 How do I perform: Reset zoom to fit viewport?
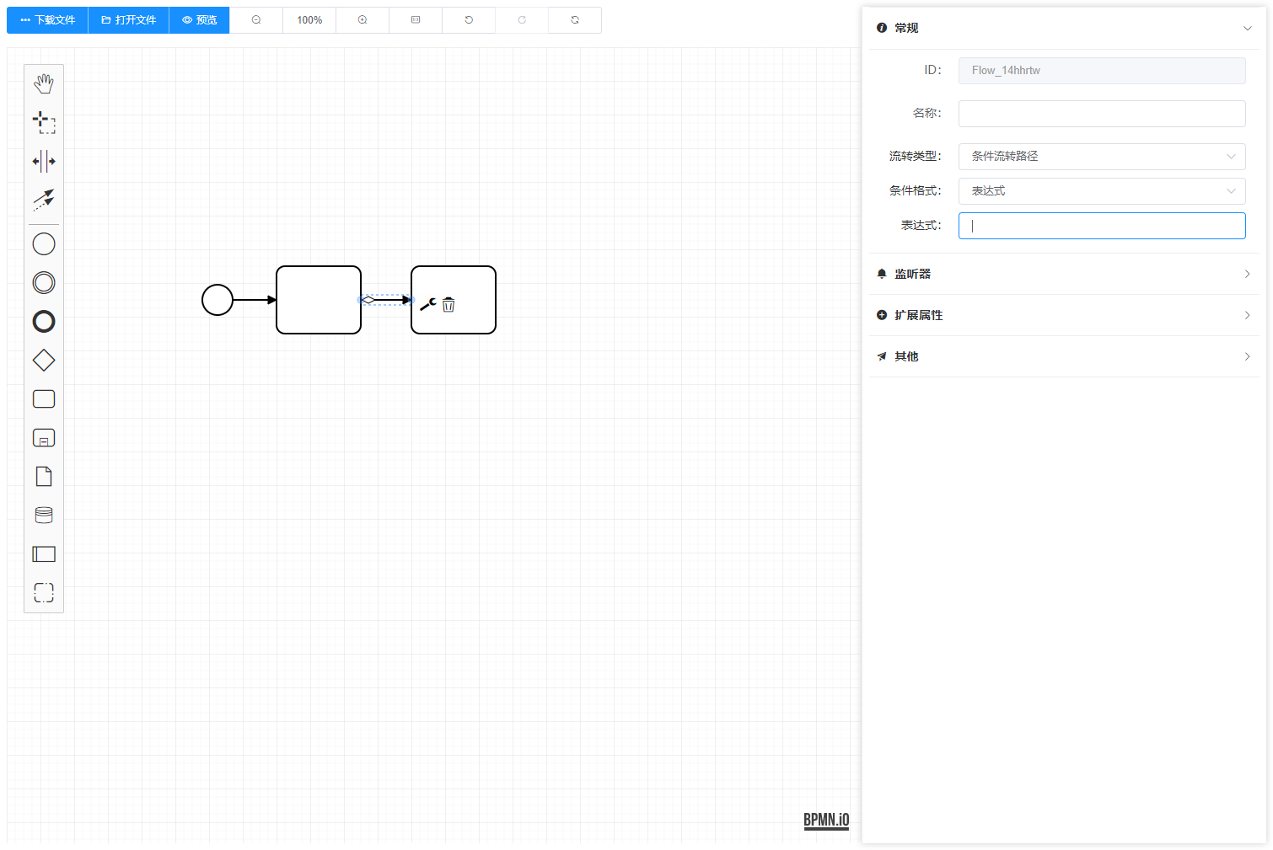[x=416, y=20]
